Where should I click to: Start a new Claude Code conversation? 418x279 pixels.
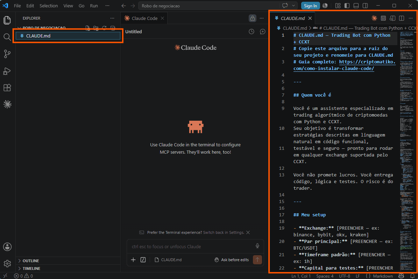tap(263, 32)
